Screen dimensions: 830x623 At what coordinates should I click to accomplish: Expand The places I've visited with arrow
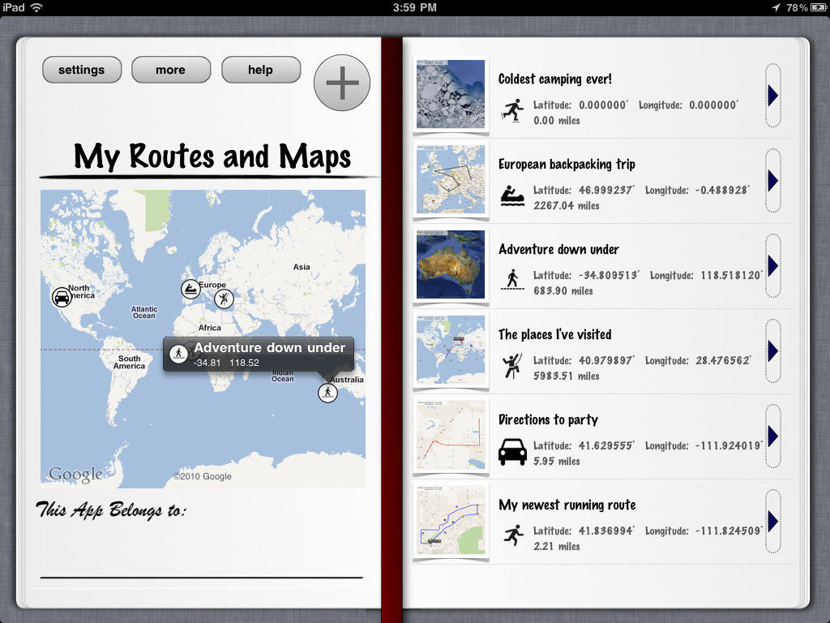coord(772,350)
